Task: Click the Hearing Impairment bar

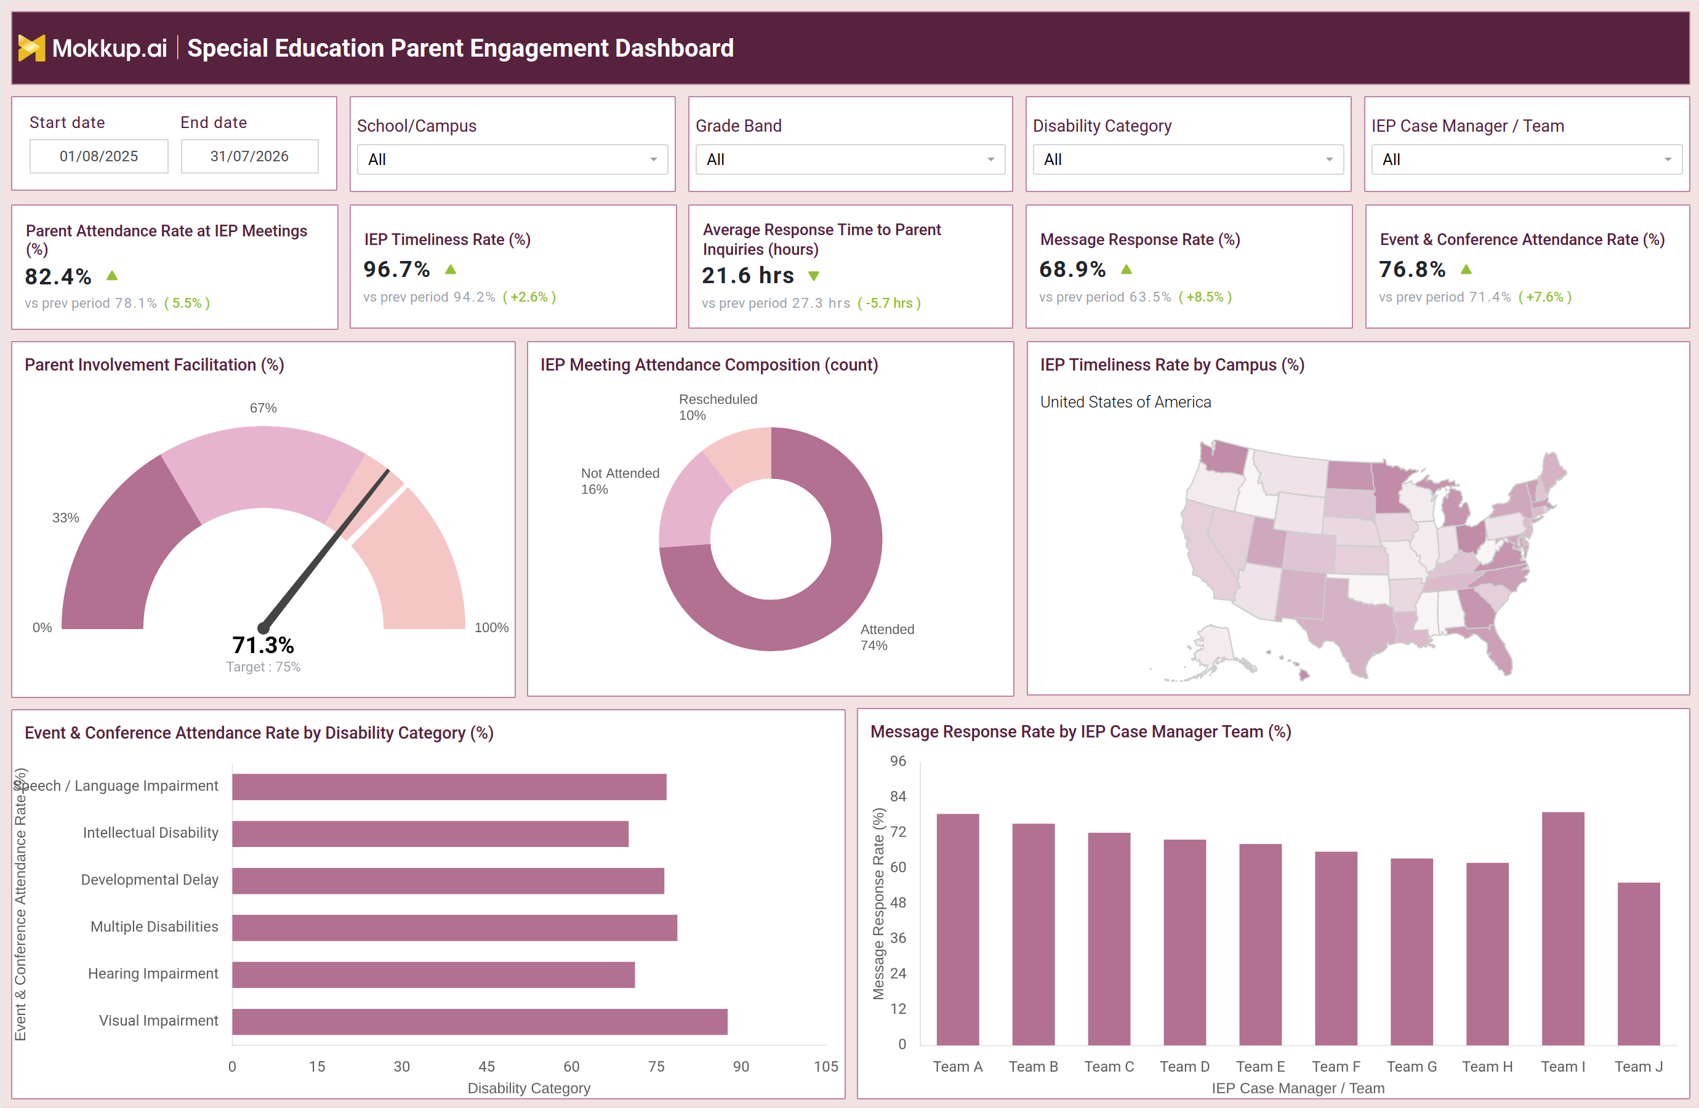Action: point(433,975)
